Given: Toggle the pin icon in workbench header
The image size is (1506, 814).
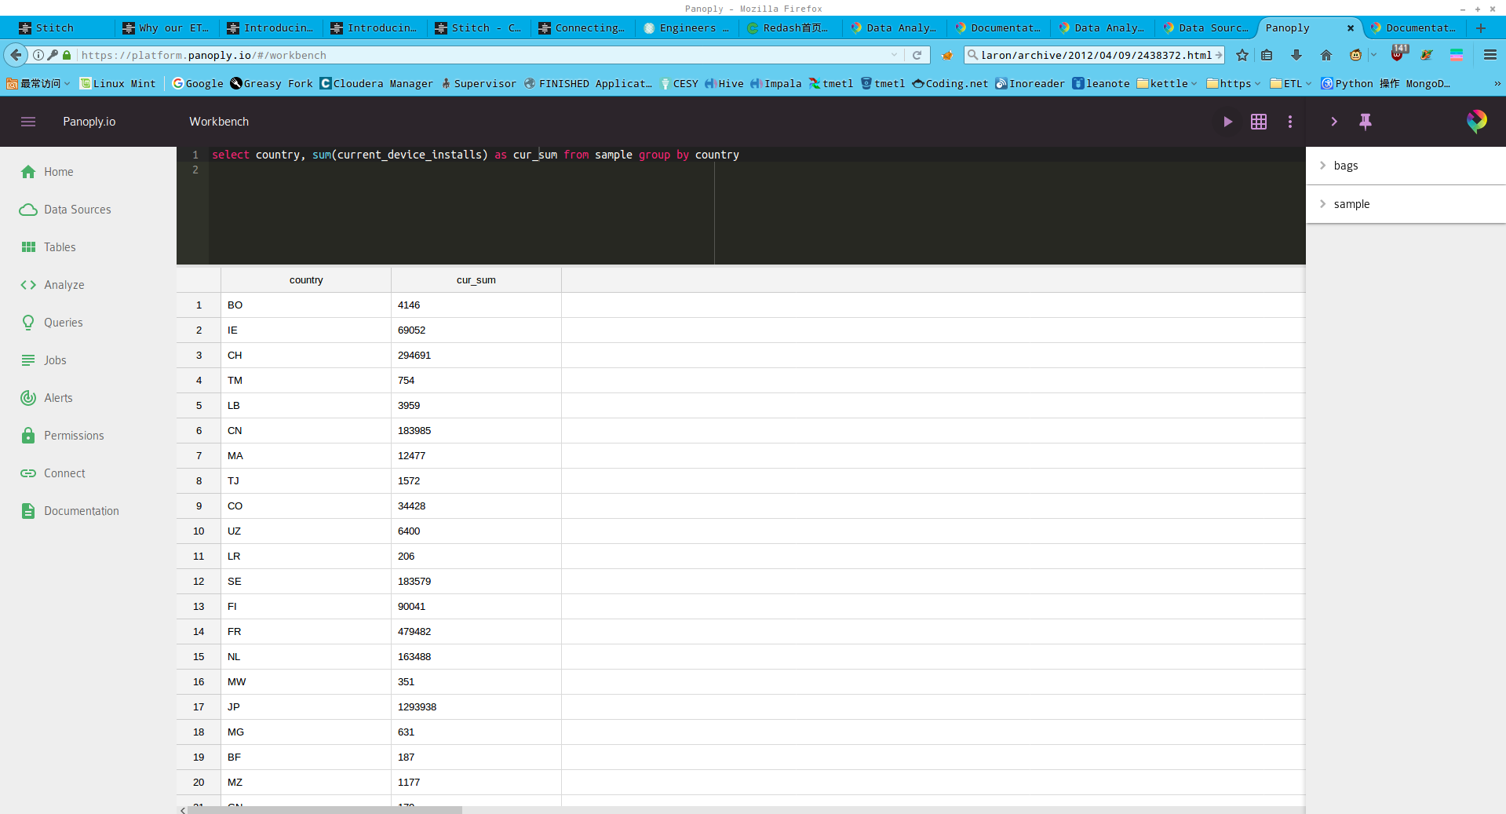Looking at the screenshot, I should pos(1366,122).
